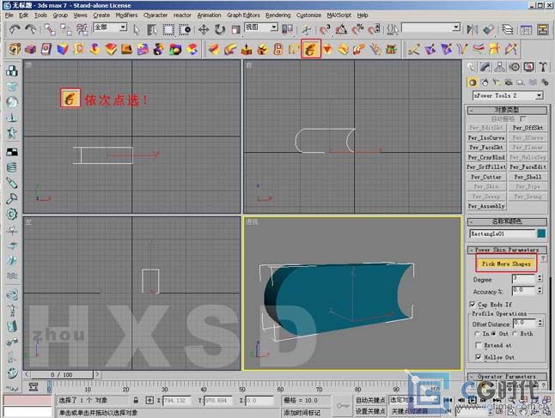Click the Pwr_OffSkt button

528,128
